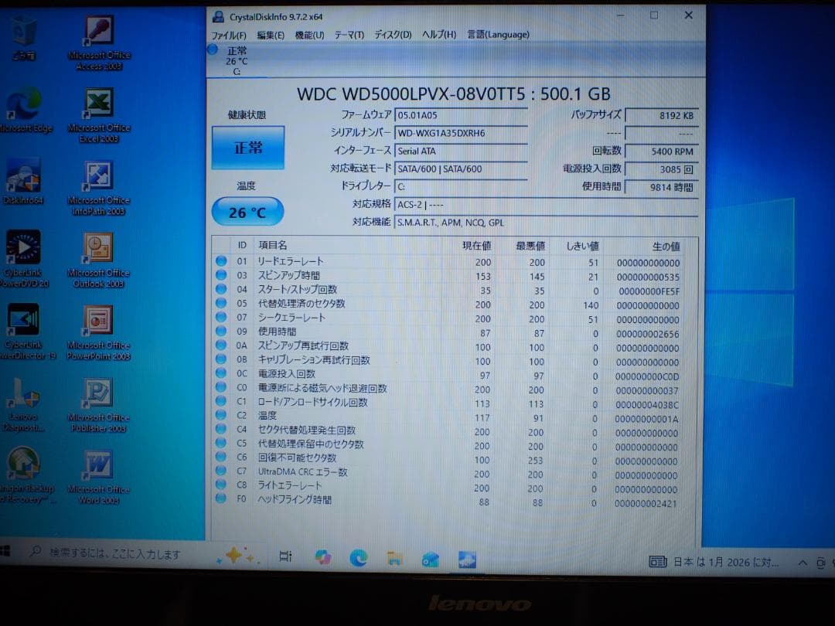Show hidden system tray icons chevron
Image resolution: width=835 pixels, height=626 pixels.
coord(803,562)
